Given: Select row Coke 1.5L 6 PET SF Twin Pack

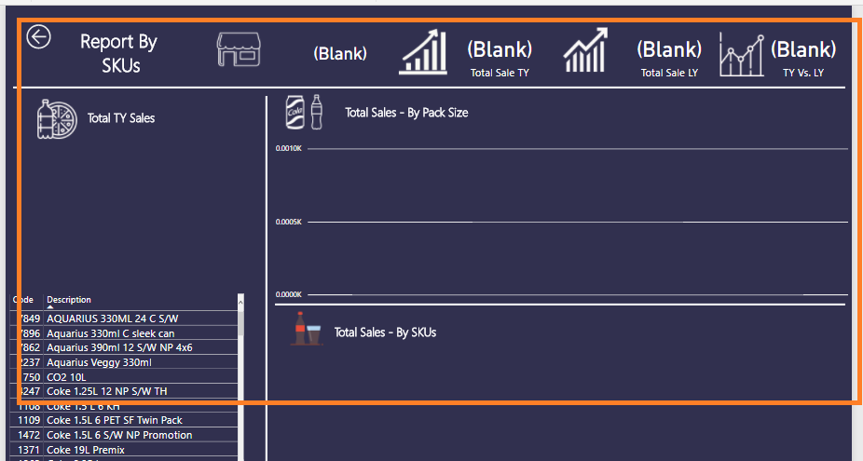Looking at the screenshot, I should 124,420.
